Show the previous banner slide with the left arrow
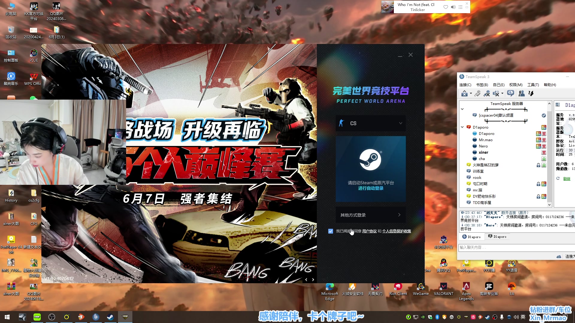Screen dimensions: 575x323 click(x=306, y=280)
